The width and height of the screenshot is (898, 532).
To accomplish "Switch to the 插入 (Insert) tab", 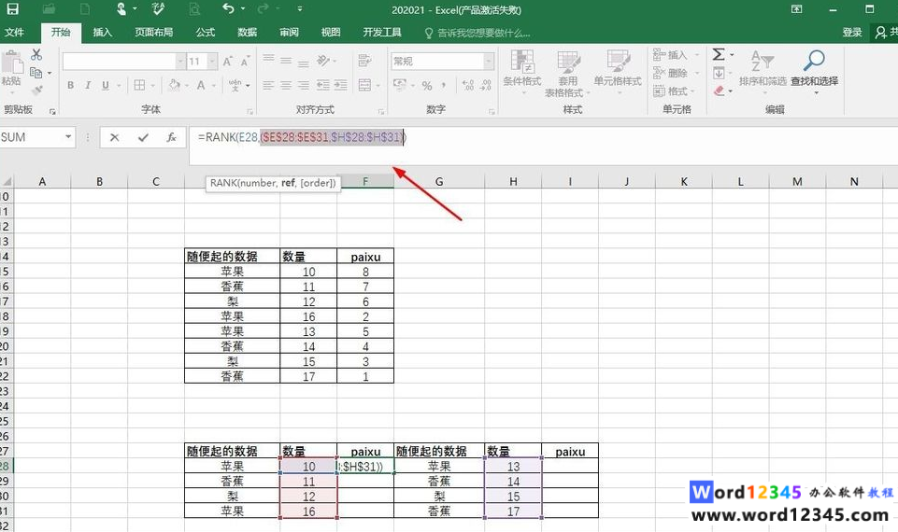I will pos(103,33).
